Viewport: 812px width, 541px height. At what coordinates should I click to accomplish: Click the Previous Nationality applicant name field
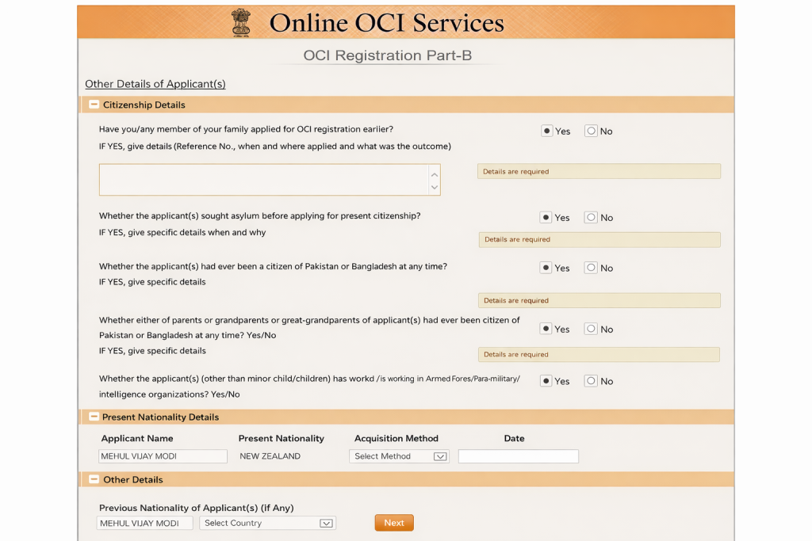click(x=145, y=523)
